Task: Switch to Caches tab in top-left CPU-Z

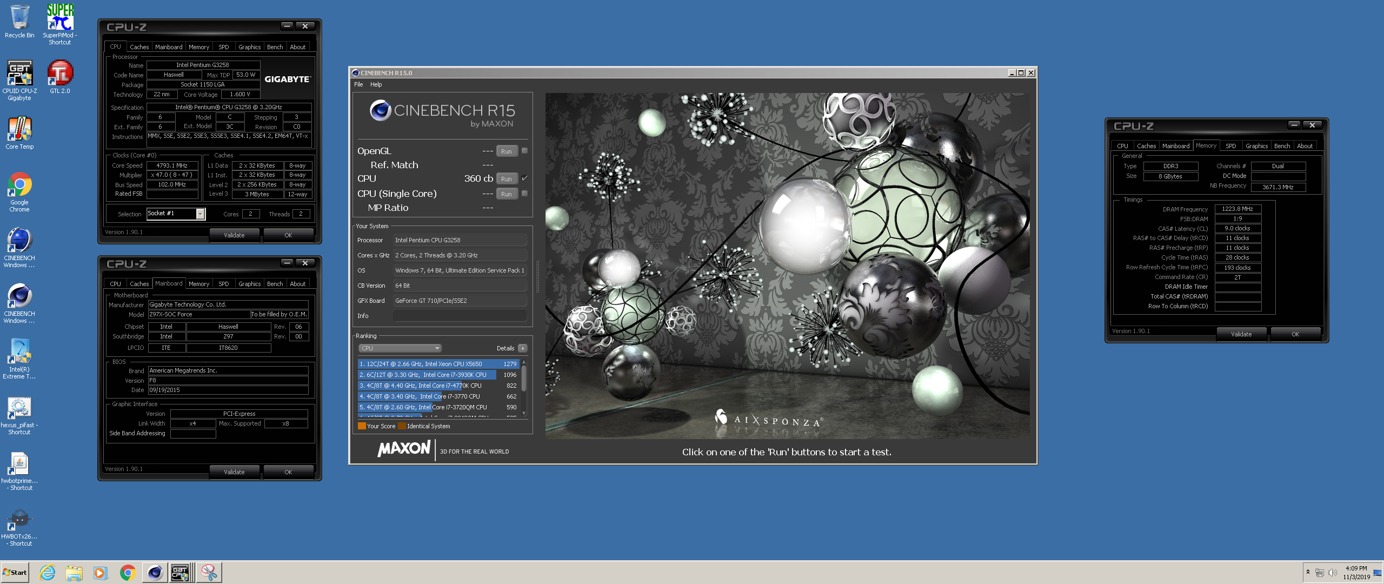Action: coord(139,47)
